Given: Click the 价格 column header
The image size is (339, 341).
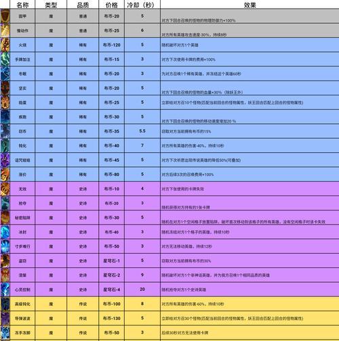Looking at the screenshot, I should tap(112, 5).
